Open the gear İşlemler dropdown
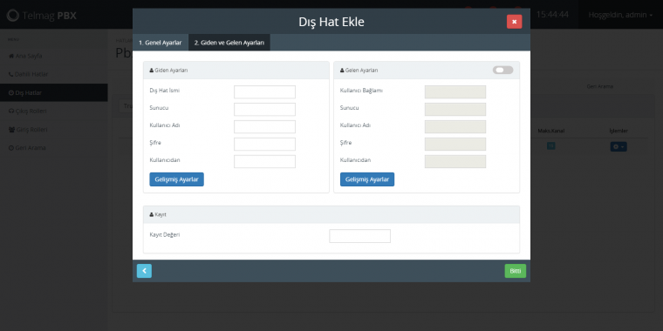 coord(619,146)
